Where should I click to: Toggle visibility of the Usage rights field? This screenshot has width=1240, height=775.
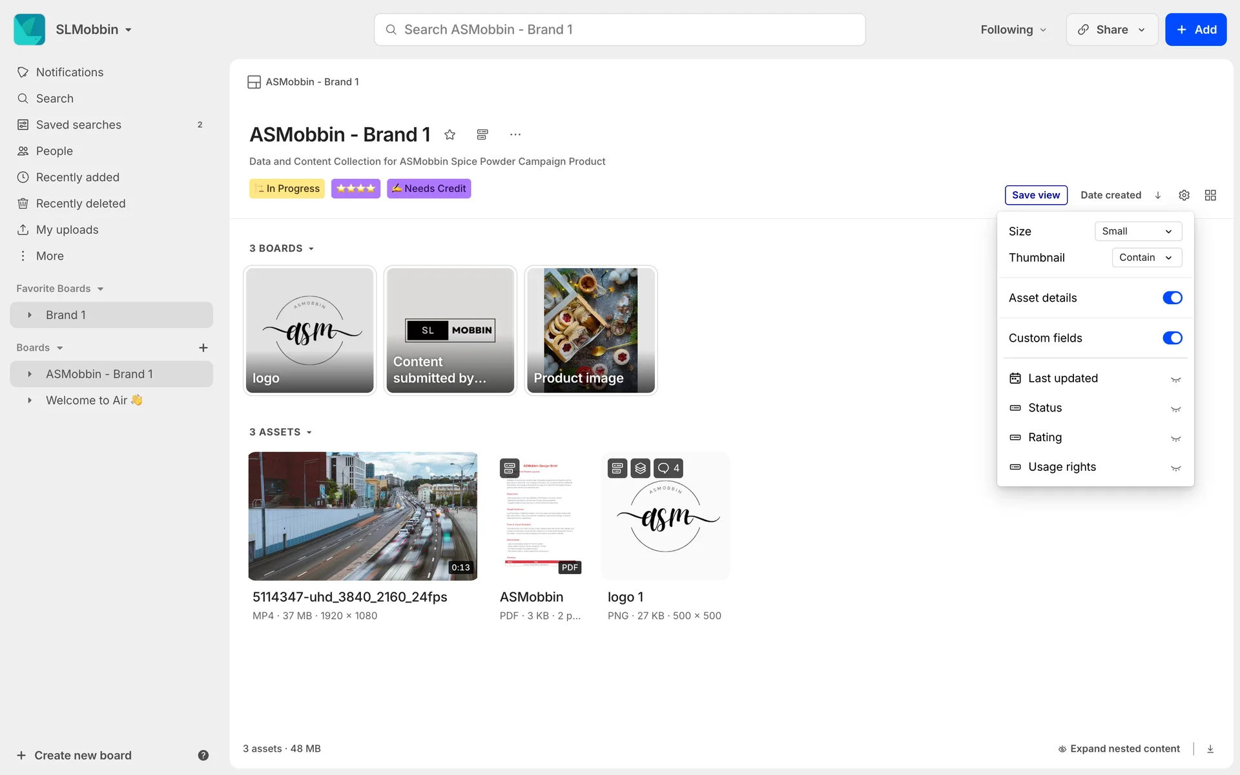tap(1175, 468)
